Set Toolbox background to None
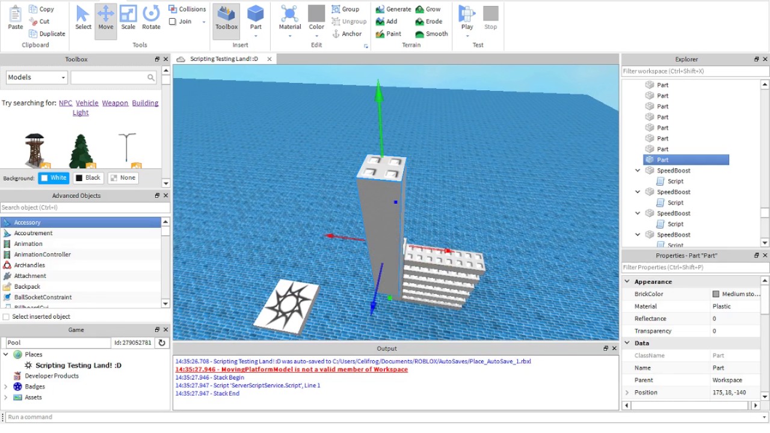This screenshot has width=770, height=433. (x=123, y=178)
